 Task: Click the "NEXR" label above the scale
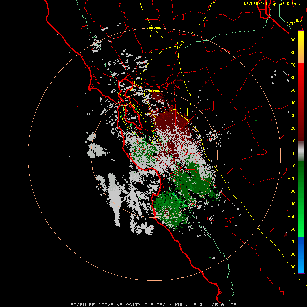pyautogui.click(x=300, y=20)
